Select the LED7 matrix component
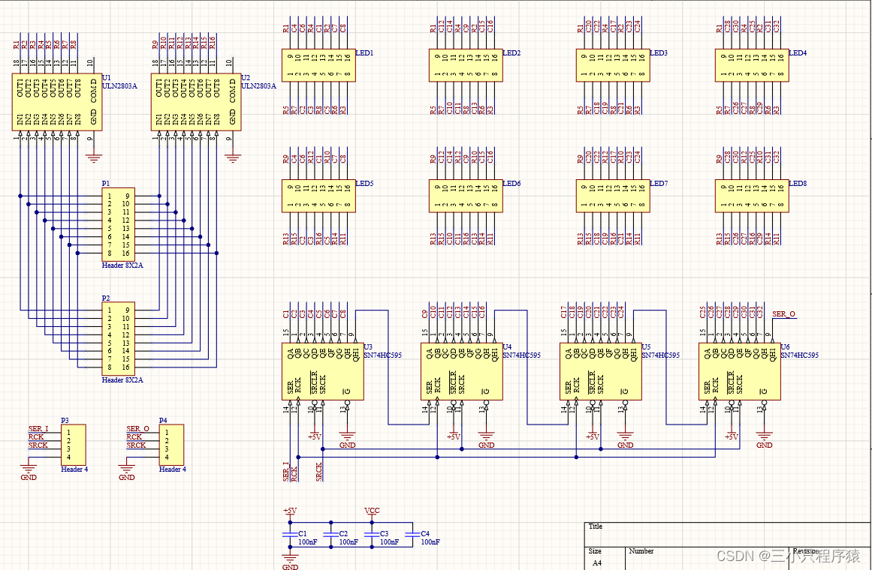 click(613, 196)
